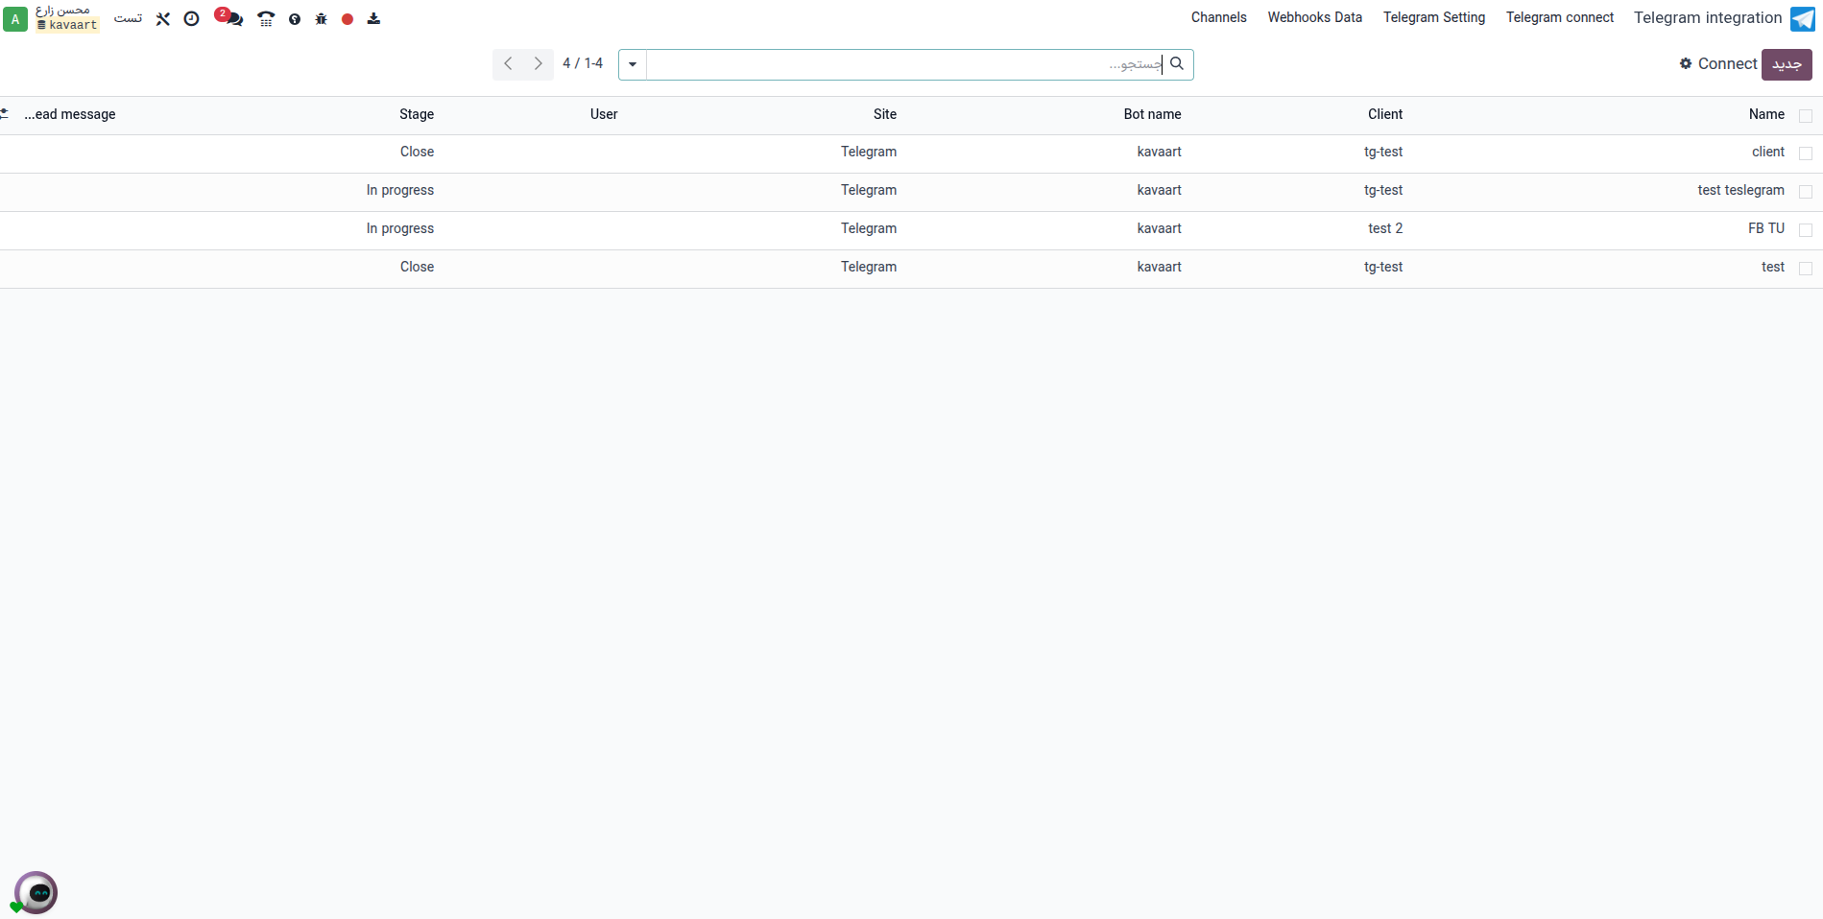
Task: Click the telephone dialer icon
Action: [x=266, y=18]
